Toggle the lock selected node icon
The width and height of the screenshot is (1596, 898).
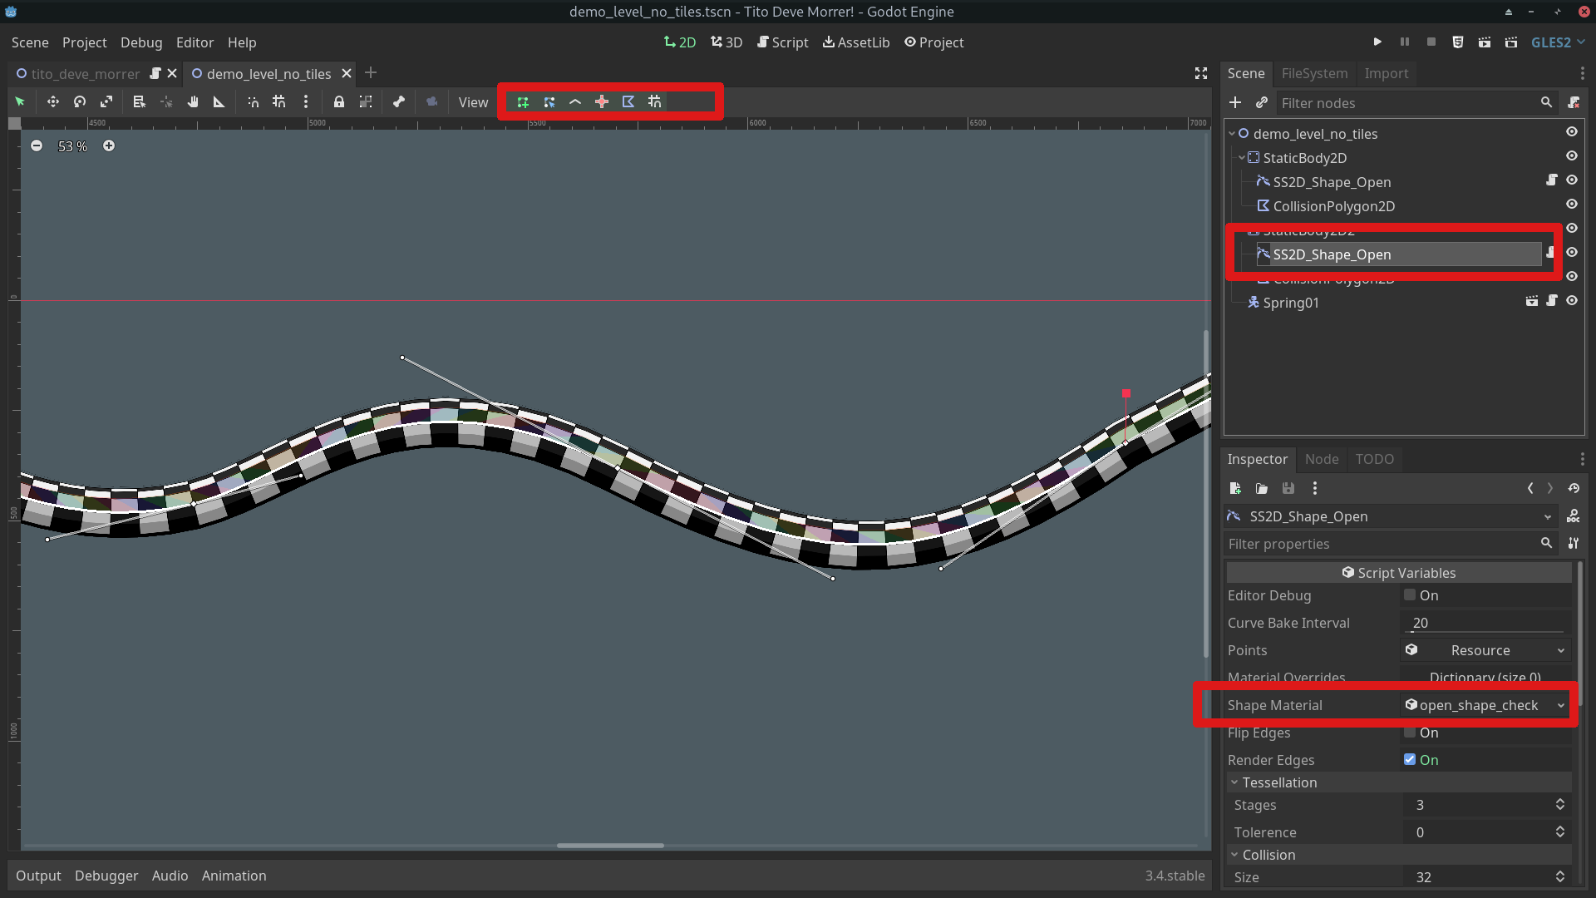click(338, 101)
